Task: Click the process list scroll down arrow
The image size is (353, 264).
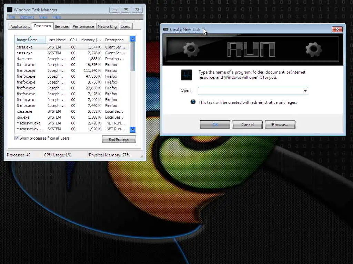Action: click(133, 130)
